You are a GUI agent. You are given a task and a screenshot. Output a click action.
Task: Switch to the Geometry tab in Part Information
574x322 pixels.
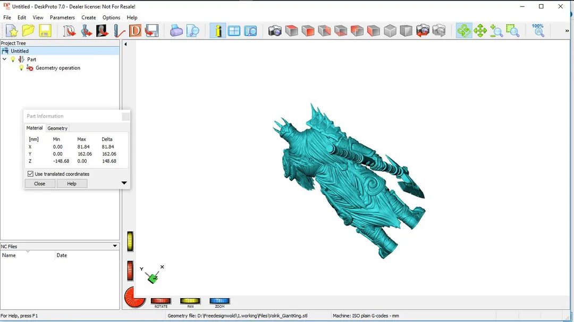57,128
